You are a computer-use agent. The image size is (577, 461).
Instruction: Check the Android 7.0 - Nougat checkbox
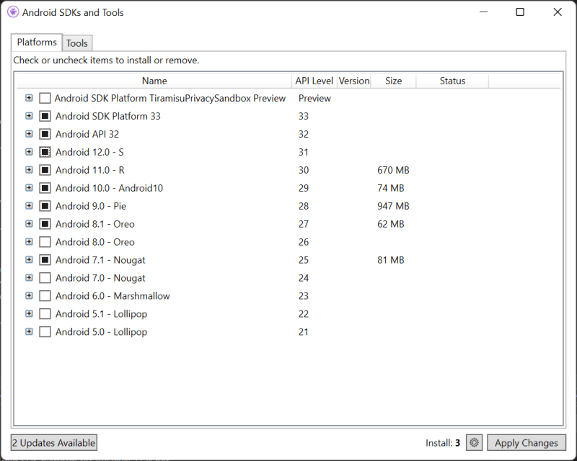tap(45, 278)
